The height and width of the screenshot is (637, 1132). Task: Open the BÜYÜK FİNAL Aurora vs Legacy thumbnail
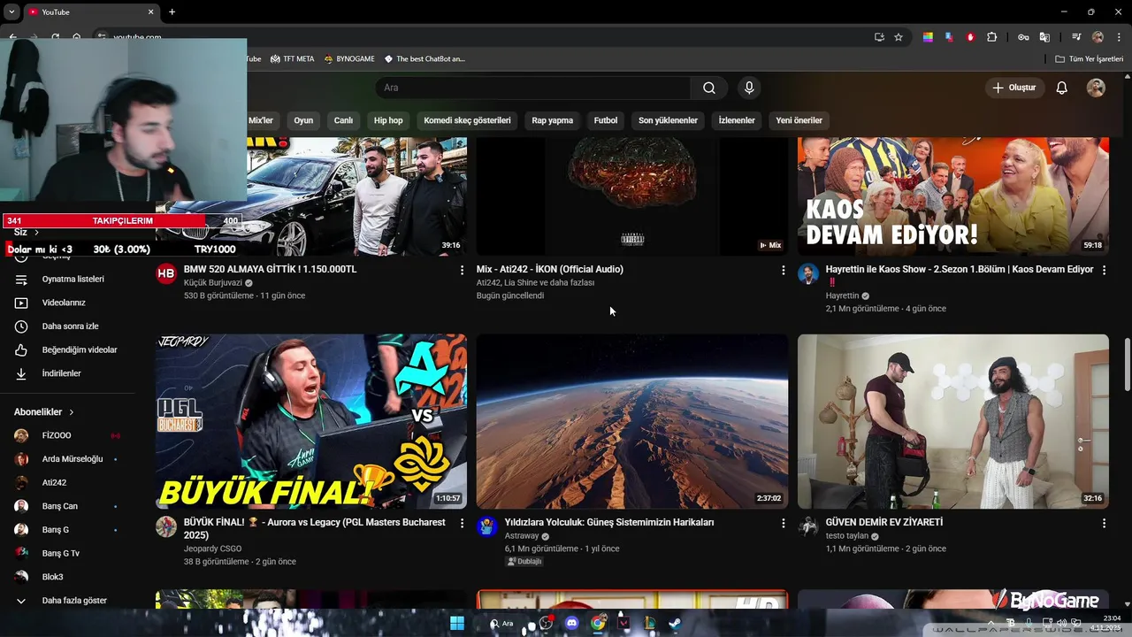(311, 421)
